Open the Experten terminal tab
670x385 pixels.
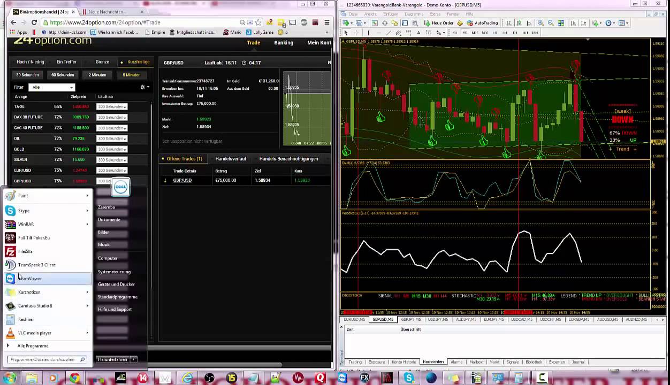coord(557,362)
